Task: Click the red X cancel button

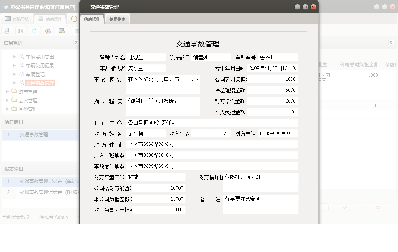Action: (x=378, y=208)
